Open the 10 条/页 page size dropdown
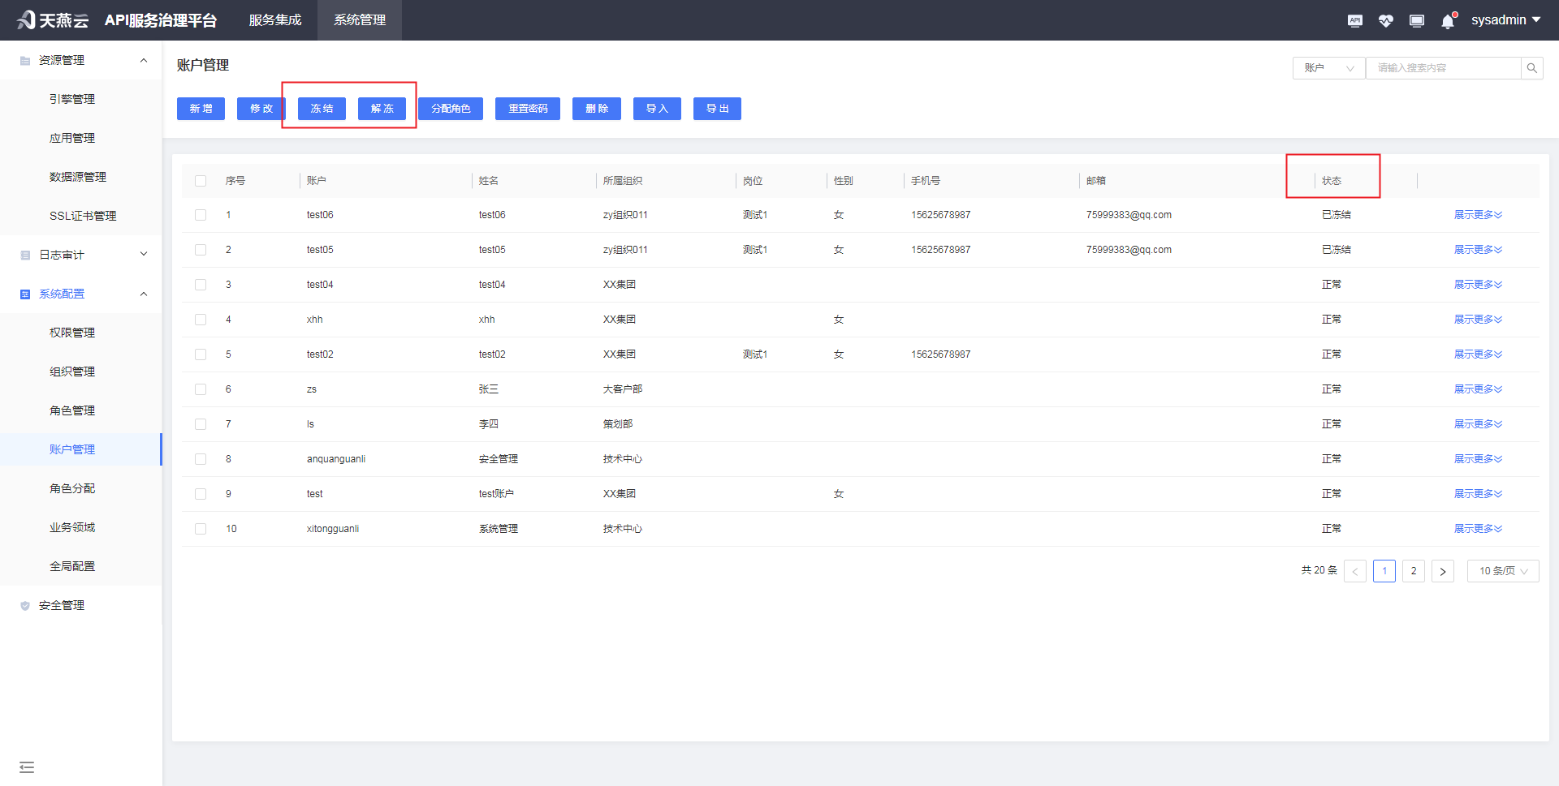The image size is (1559, 786). (1502, 571)
